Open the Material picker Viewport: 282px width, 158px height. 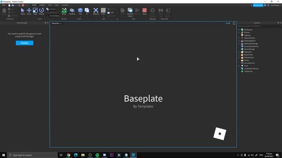tap(96, 11)
